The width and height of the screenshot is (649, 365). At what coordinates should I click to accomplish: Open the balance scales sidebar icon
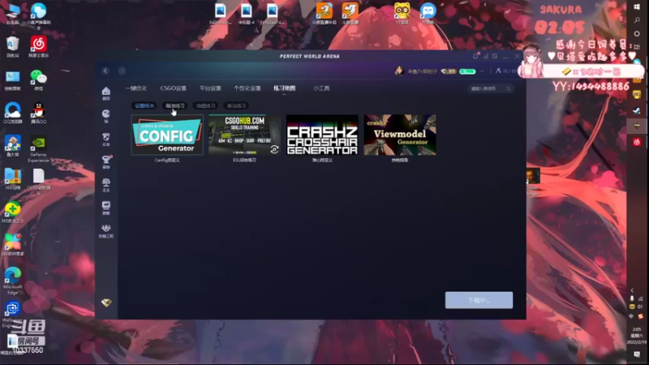click(106, 185)
